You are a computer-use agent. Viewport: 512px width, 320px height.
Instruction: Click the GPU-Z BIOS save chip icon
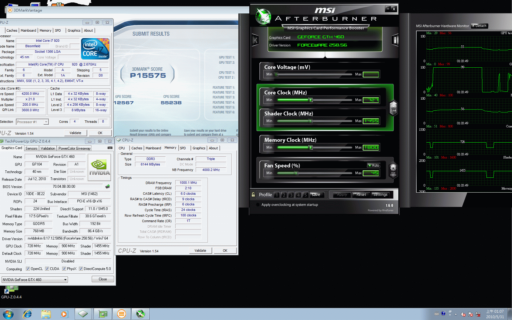point(108,186)
